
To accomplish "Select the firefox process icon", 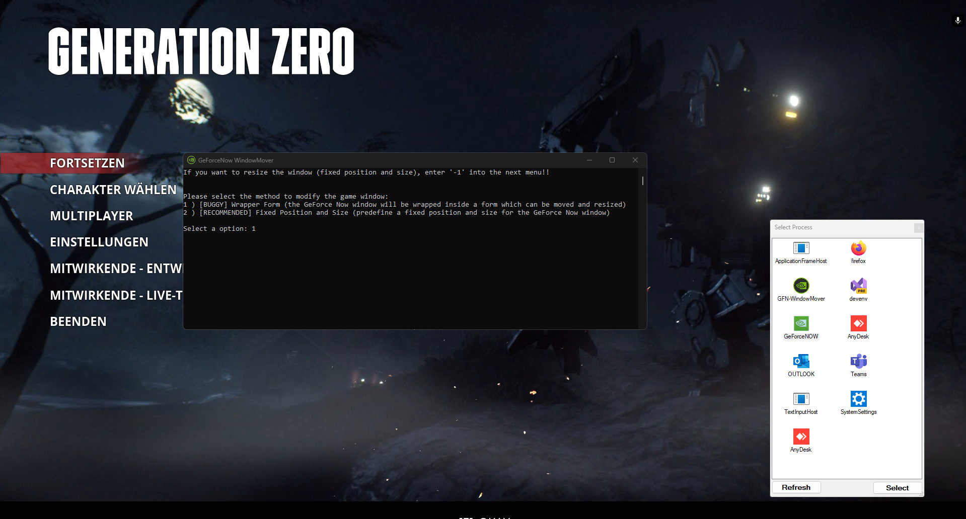I will pyautogui.click(x=858, y=248).
